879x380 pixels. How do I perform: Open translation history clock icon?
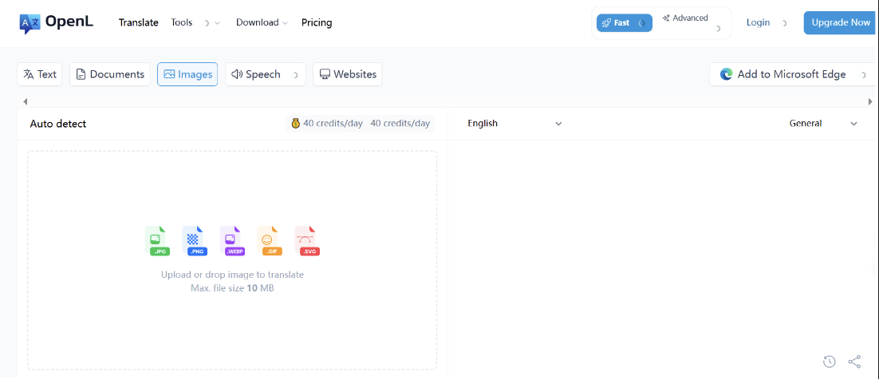[830, 362]
